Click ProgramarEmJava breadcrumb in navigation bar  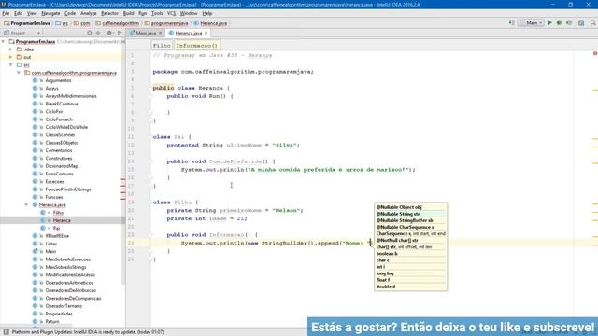point(27,23)
